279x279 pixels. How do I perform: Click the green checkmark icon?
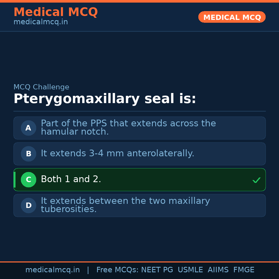tap(256, 180)
